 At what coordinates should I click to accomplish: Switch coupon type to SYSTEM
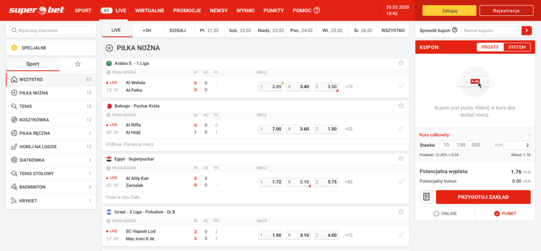point(517,47)
